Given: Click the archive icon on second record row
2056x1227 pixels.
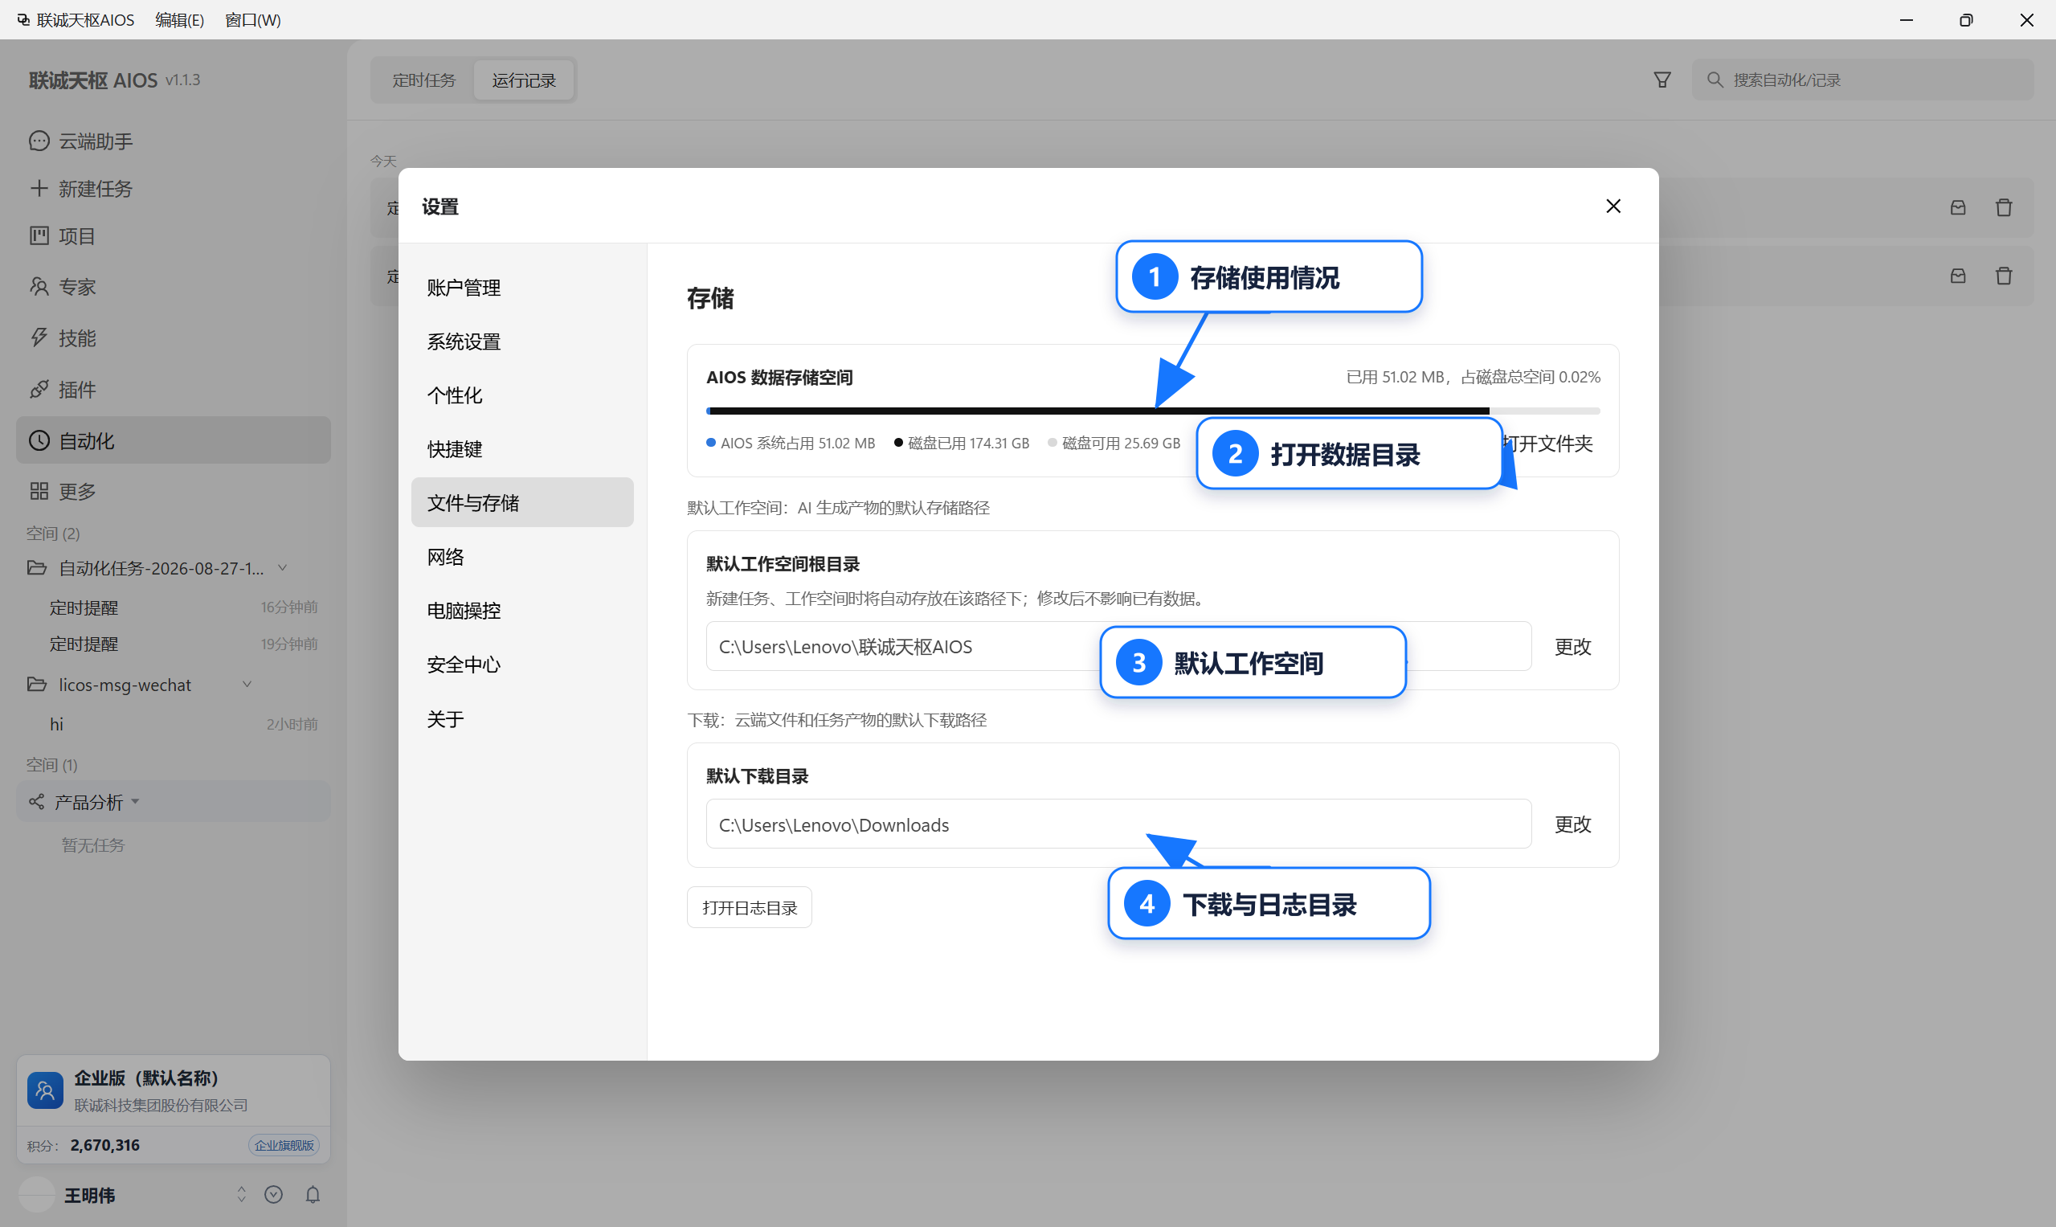Looking at the screenshot, I should (1958, 276).
